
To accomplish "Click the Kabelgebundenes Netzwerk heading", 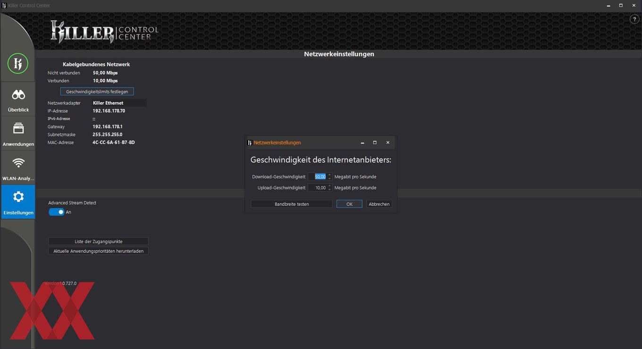I will click(96, 64).
